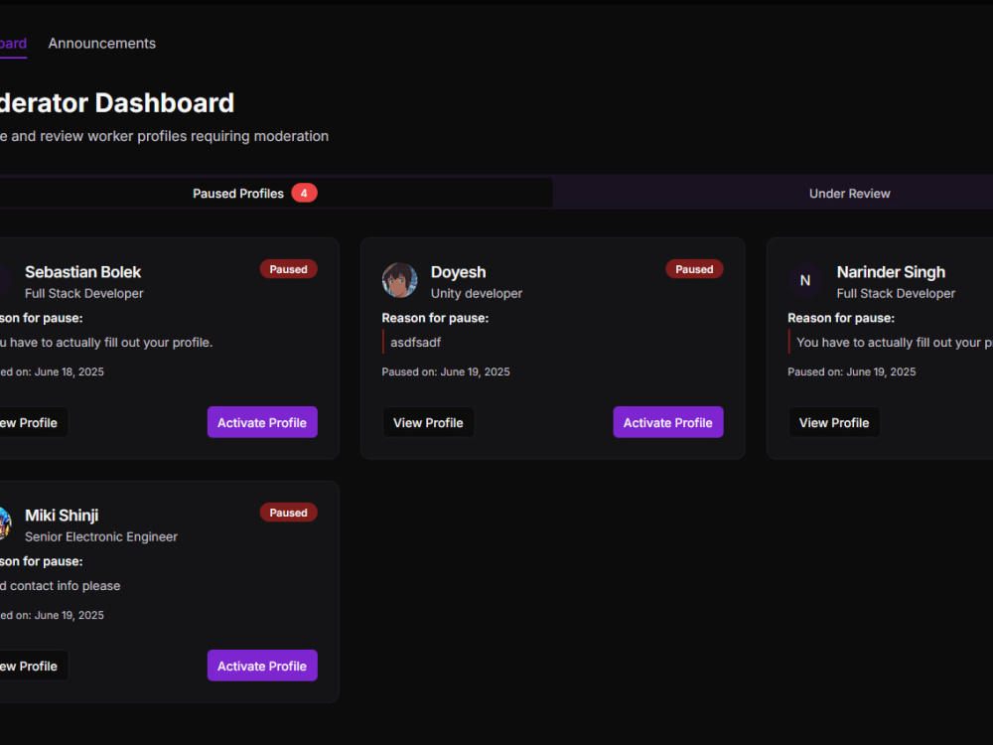993x745 pixels.
Task: Click the Paused badge on Sebastian Bolek
Action: click(288, 269)
